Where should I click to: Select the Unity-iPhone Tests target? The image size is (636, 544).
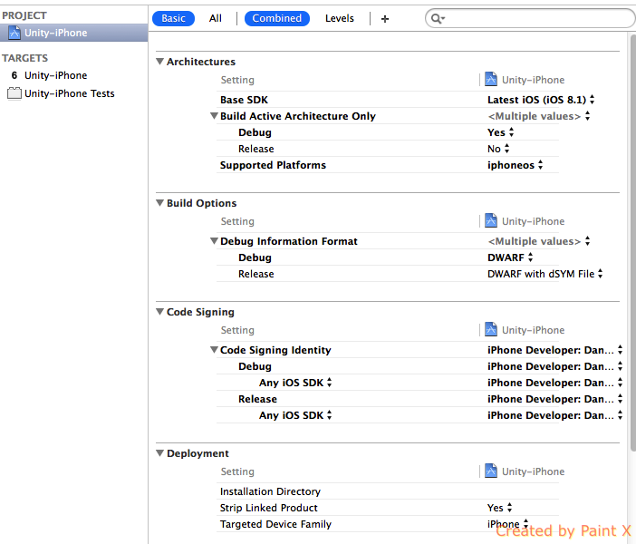[x=70, y=93]
